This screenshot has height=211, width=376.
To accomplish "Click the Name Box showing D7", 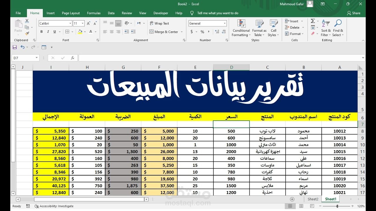I will (x=25, y=58).
